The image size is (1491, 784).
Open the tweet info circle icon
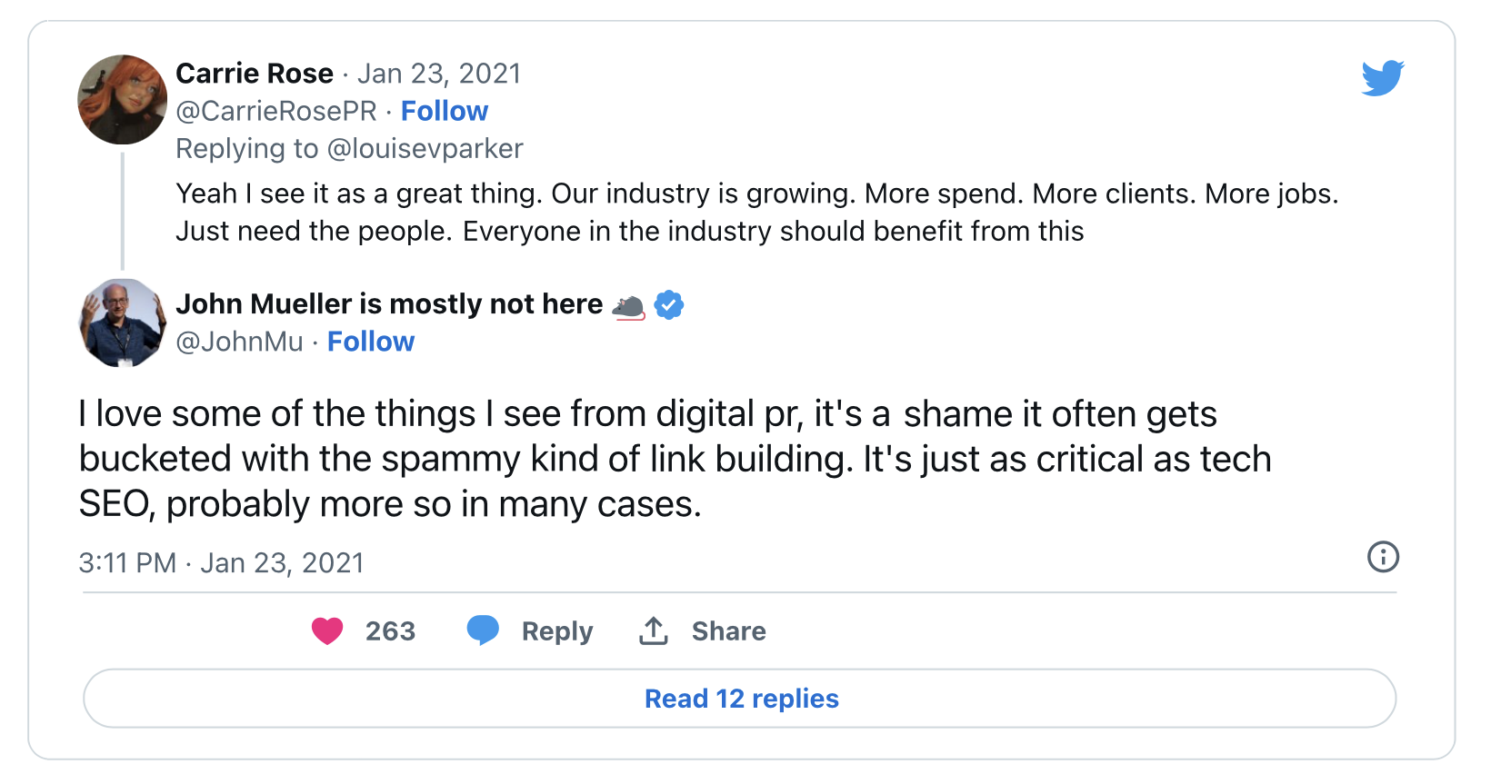1383,557
